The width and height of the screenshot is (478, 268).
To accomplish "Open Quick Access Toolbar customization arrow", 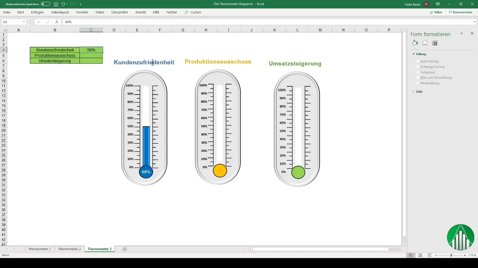I will (81, 4).
